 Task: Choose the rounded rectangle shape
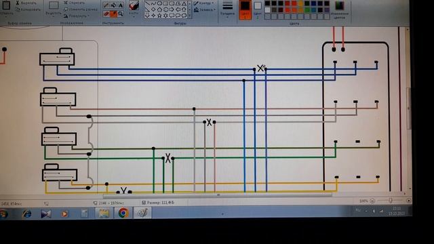[172, 4]
